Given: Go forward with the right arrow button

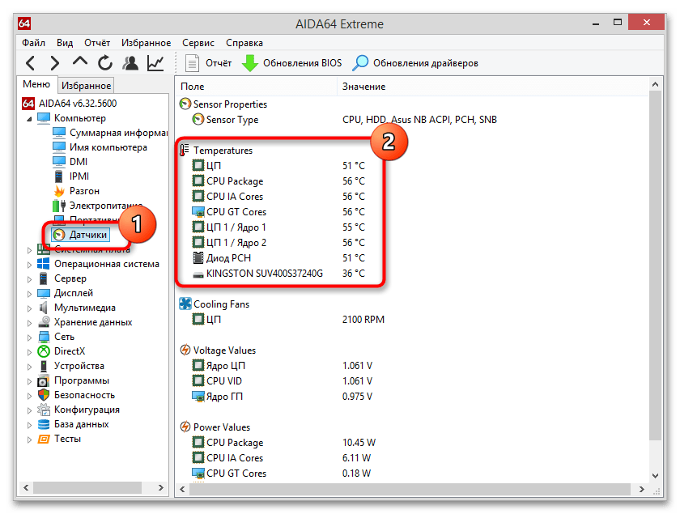Looking at the screenshot, I should click(55, 63).
